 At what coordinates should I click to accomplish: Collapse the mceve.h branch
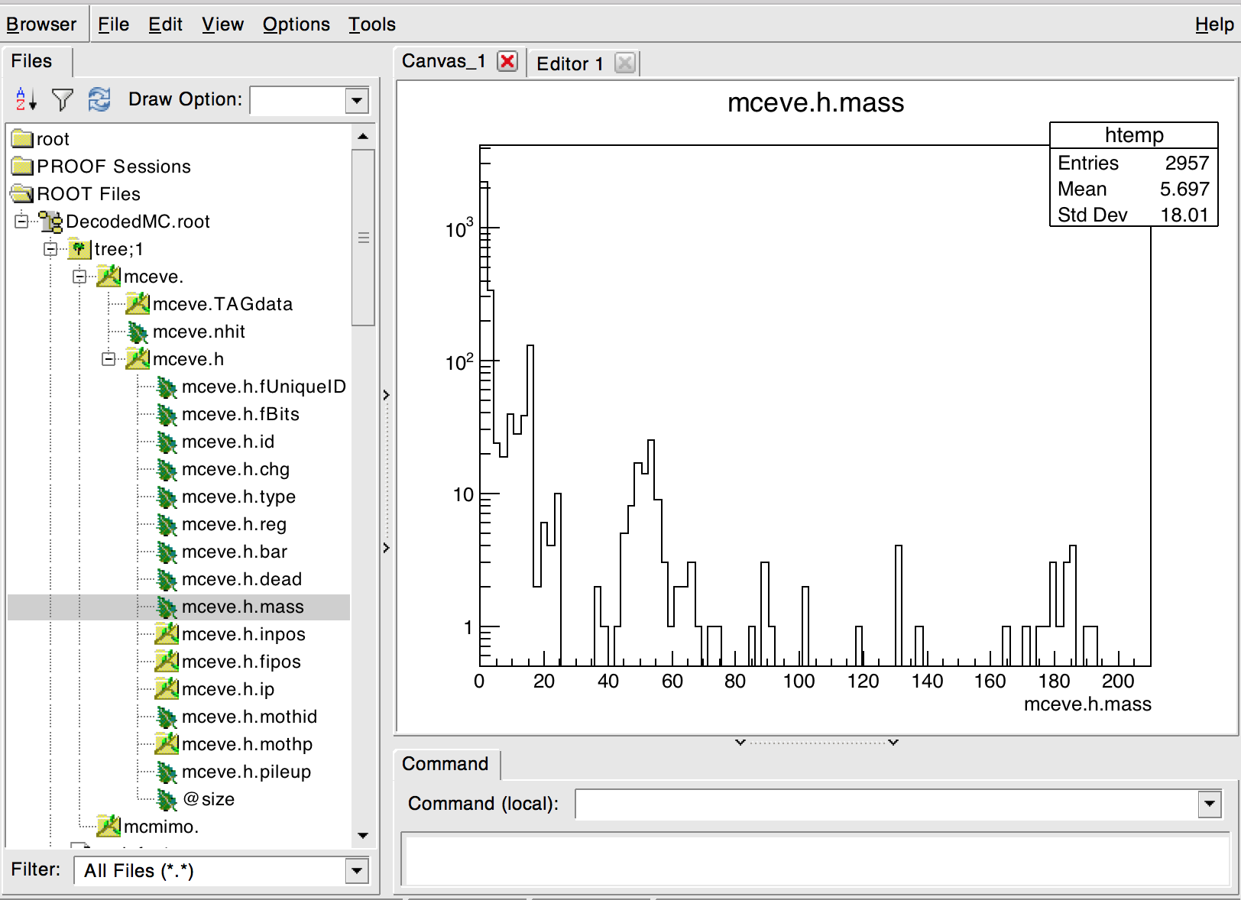(x=109, y=359)
